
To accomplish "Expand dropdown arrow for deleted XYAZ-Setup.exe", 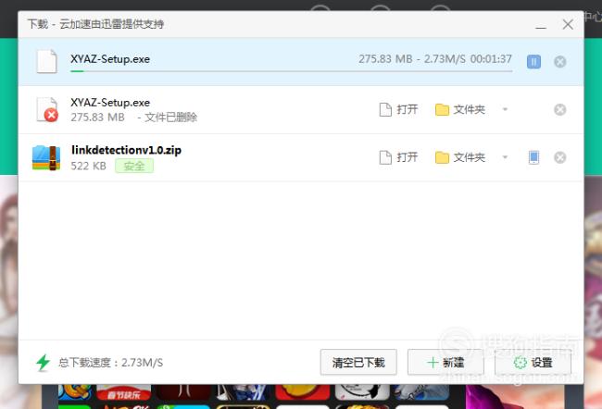I will click(506, 110).
